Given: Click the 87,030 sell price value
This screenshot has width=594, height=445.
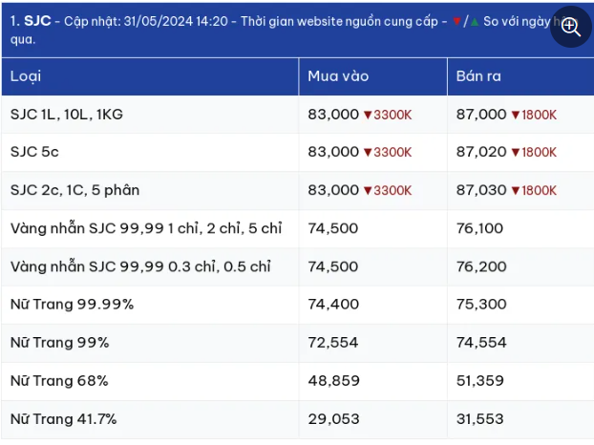Looking at the screenshot, I should click(481, 190).
